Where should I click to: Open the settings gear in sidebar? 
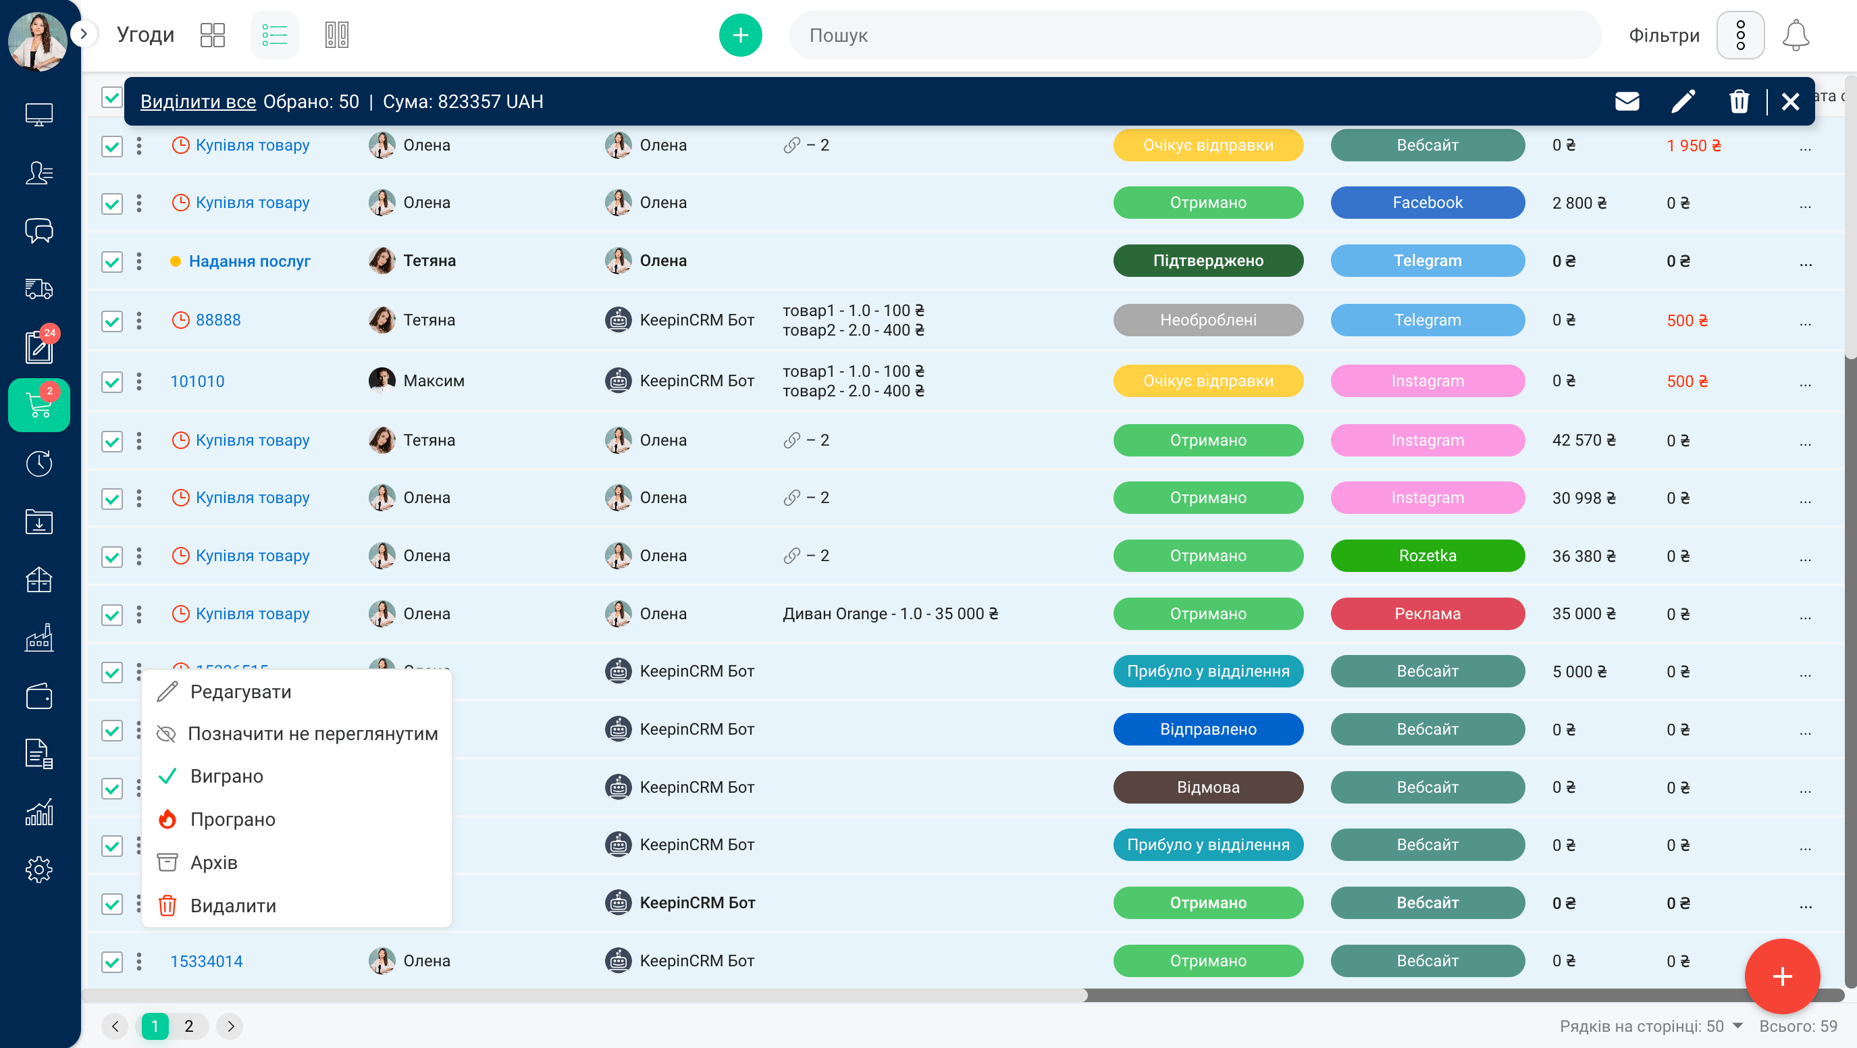pyautogui.click(x=39, y=870)
